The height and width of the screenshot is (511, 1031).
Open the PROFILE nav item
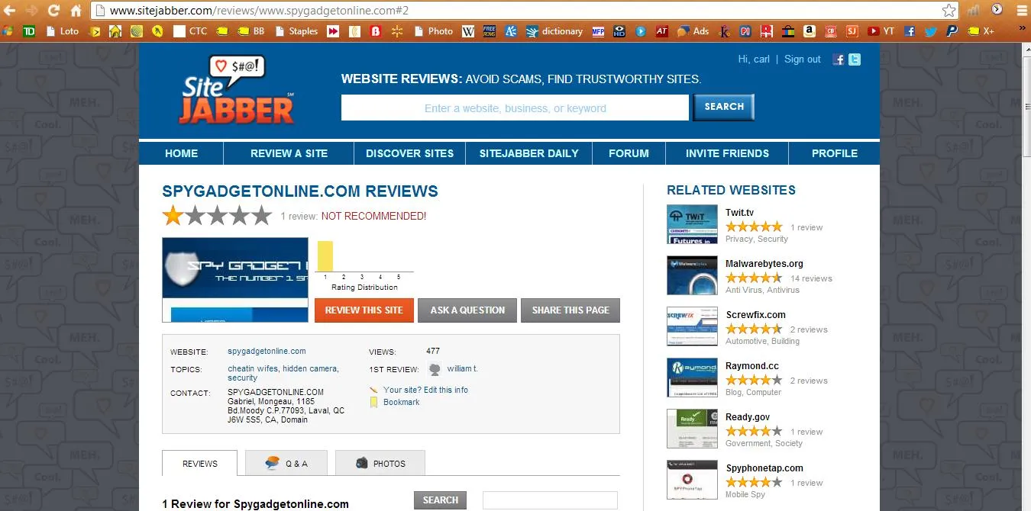tap(835, 153)
